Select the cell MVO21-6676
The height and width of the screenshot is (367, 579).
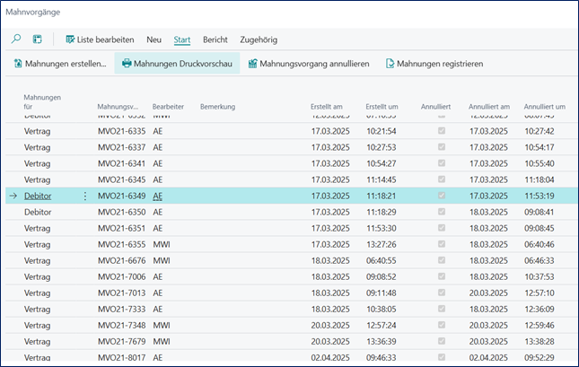[x=121, y=260]
